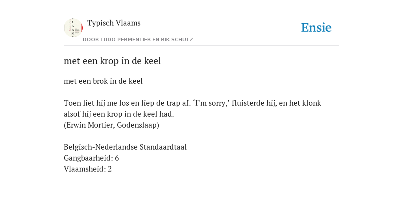403x201 pixels.
Task: Click the book title Godenslaap
Action: 137,125
